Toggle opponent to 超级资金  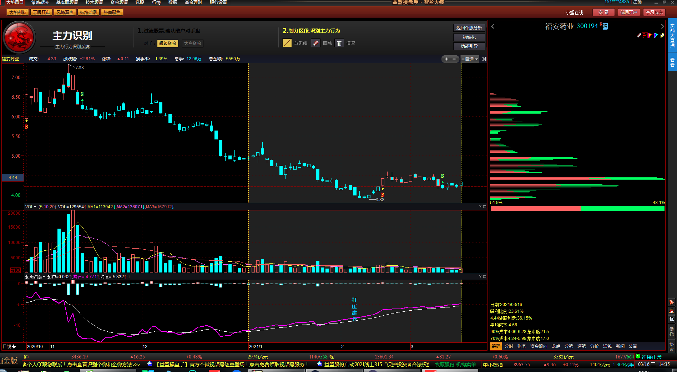[167, 44]
